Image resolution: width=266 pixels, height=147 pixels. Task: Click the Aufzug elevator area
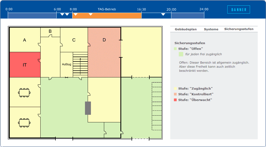pyautogui.click(x=67, y=64)
